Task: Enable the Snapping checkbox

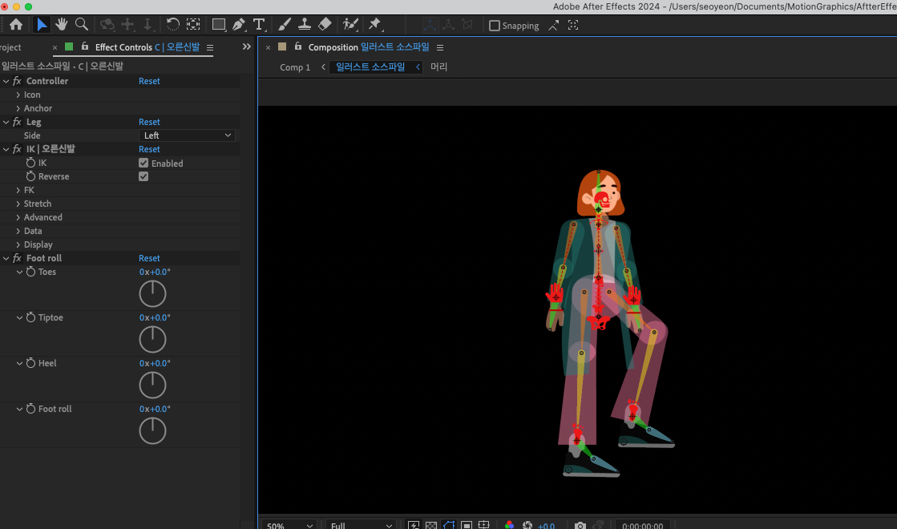Action: coord(494,26)
